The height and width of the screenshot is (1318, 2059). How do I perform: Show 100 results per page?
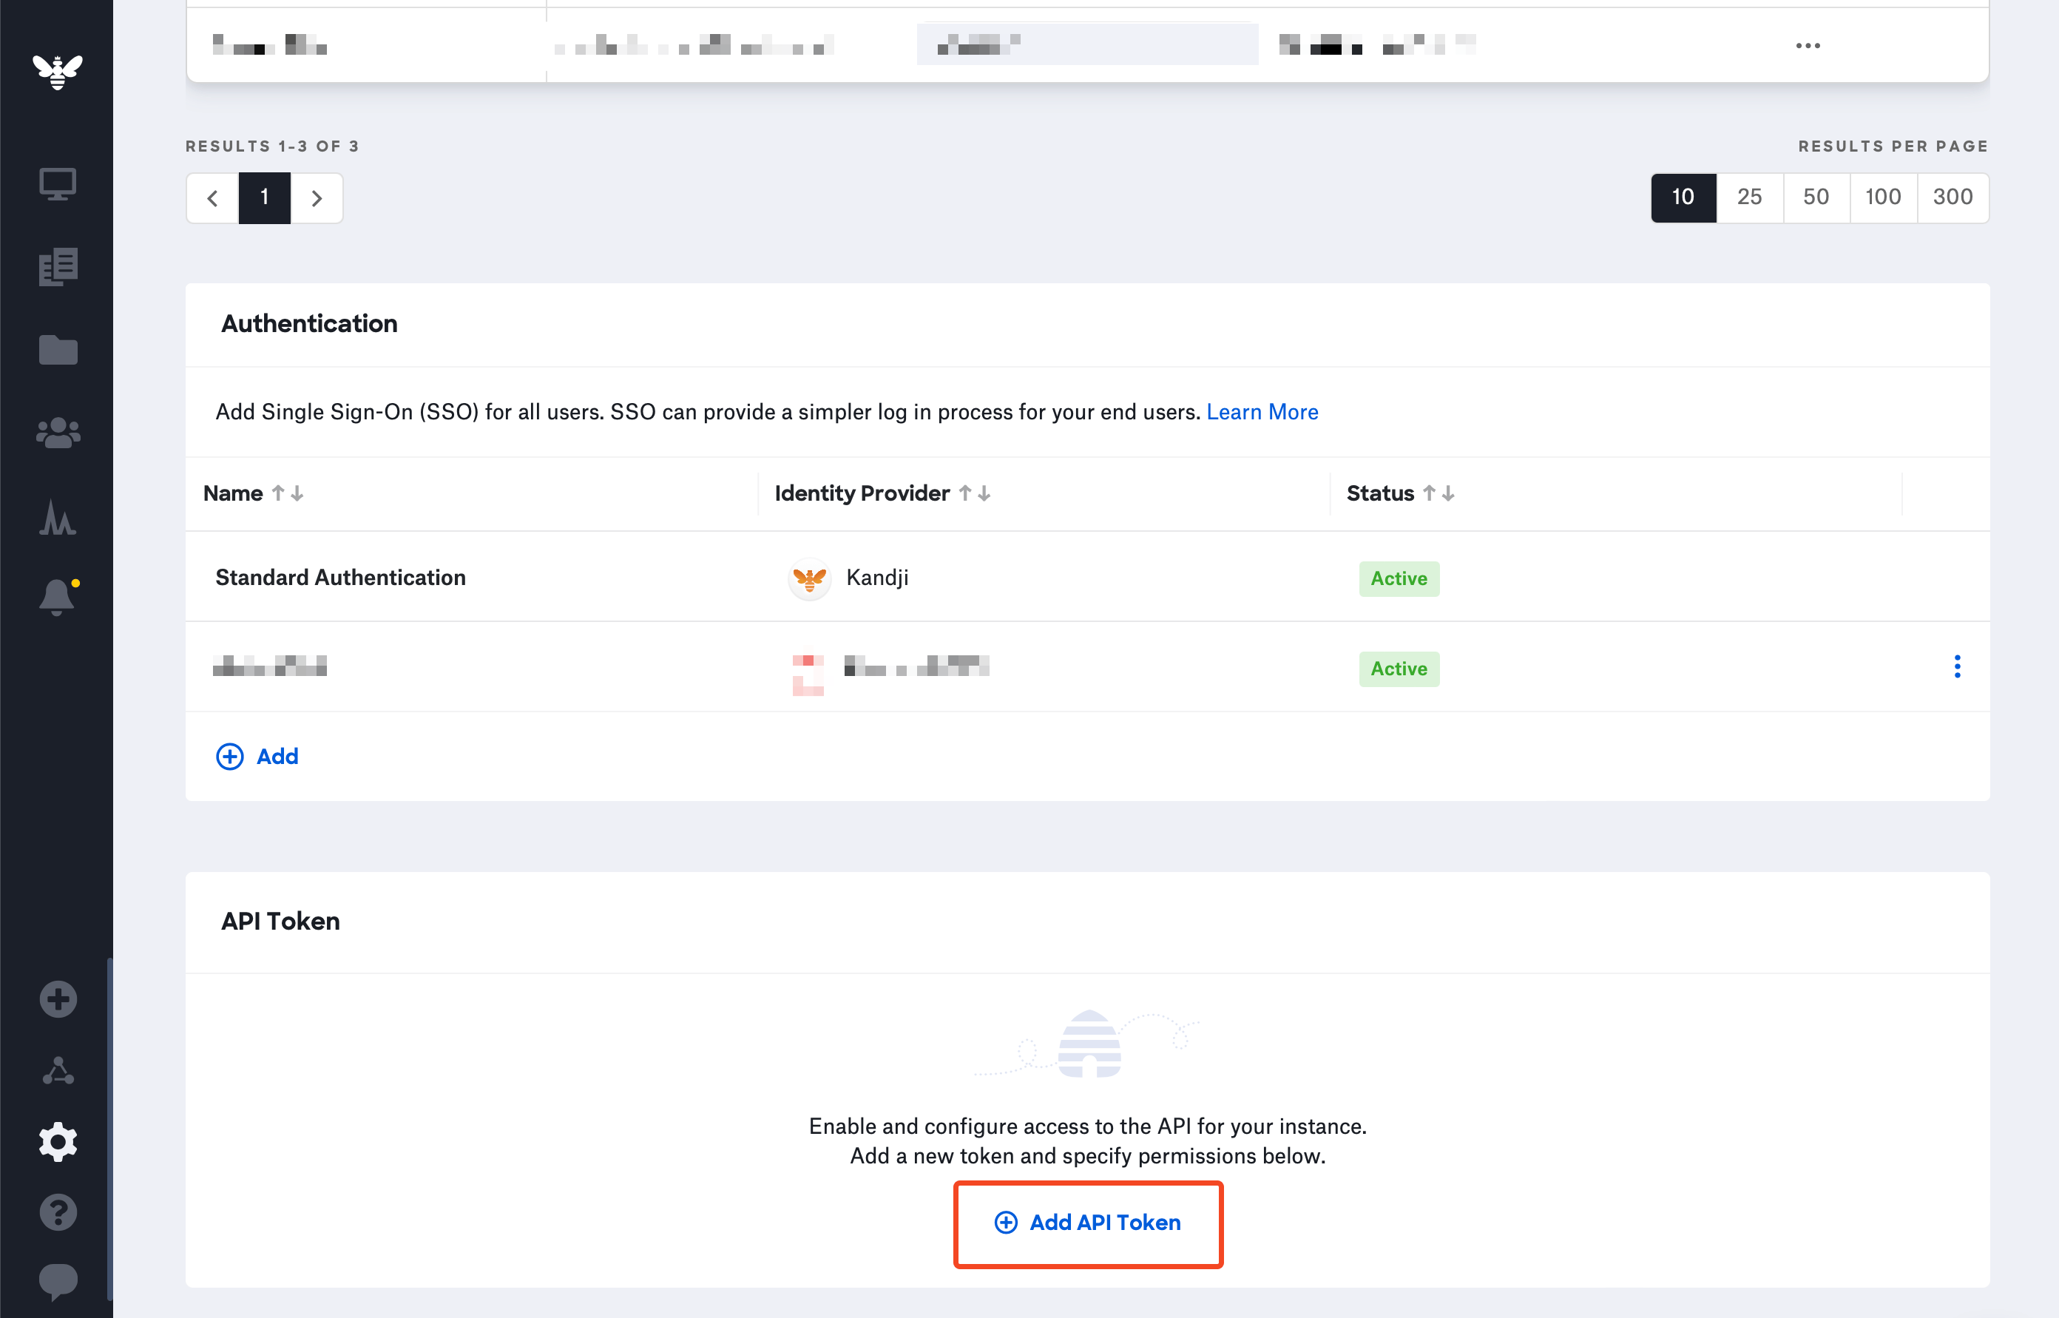point(1884,197)
